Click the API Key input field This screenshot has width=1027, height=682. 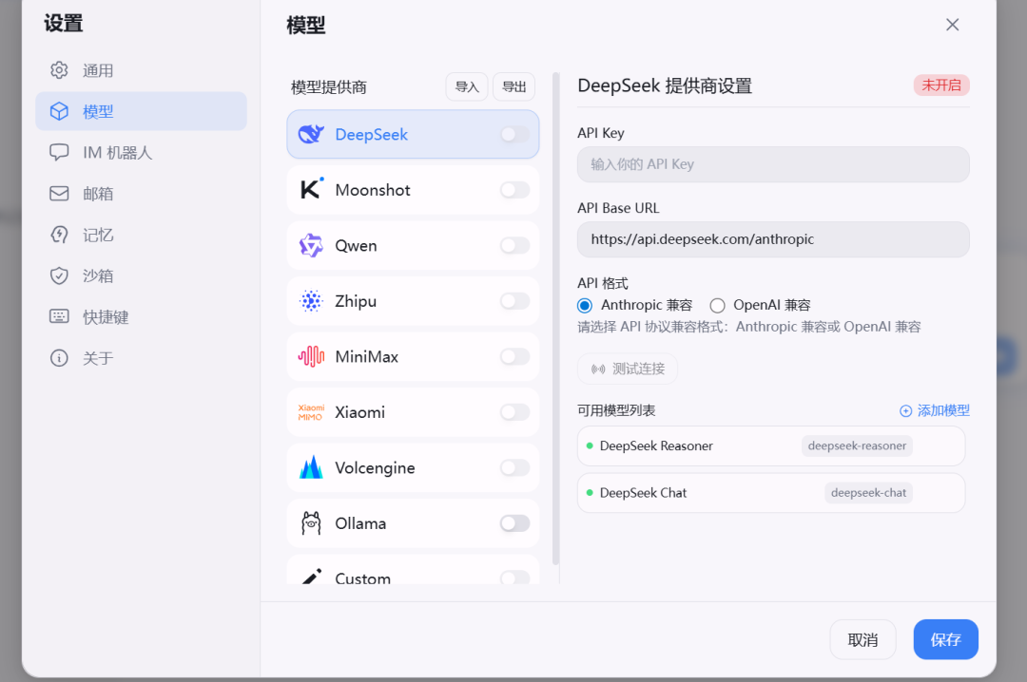pyautogui.click(x=772, y=164)
